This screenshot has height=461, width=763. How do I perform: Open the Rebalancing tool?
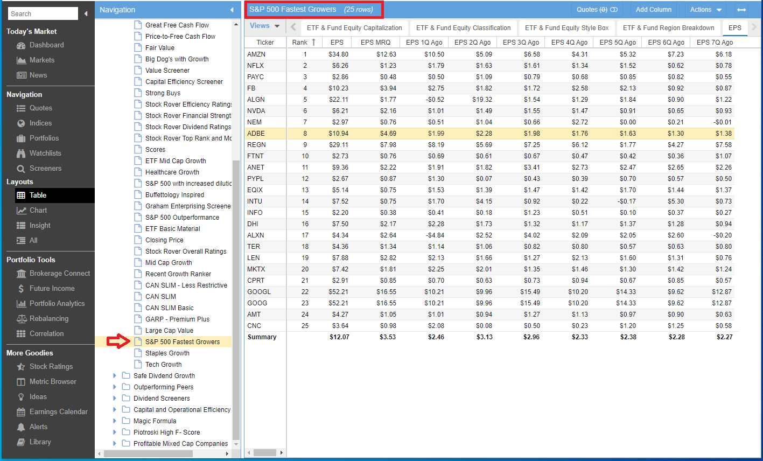42,319
